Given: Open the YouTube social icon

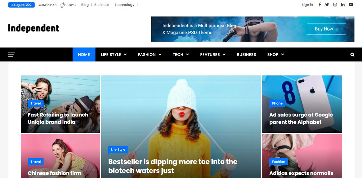Looking at the screenshot, I should pyautogui.click(x=351, y=4).
